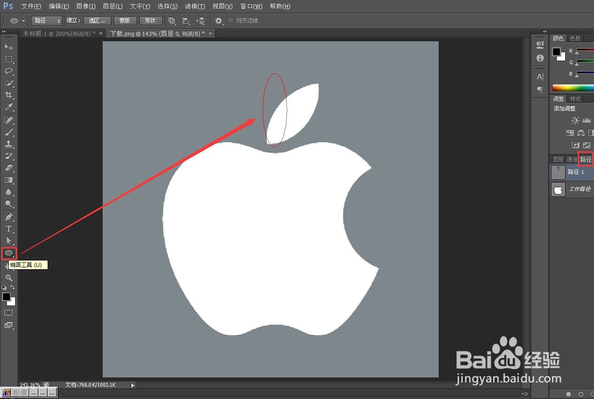Select the 路径 1 path row

(571, 172)
